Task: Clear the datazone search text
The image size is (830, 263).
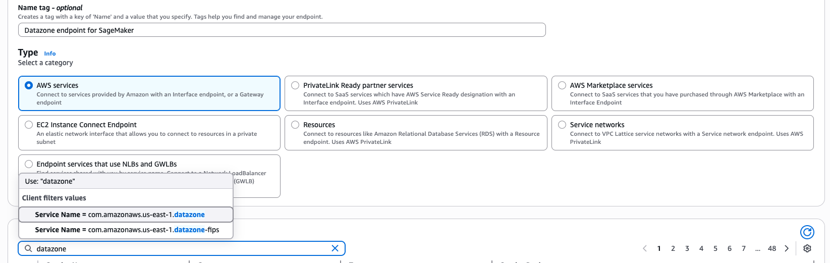Action: 335,248
